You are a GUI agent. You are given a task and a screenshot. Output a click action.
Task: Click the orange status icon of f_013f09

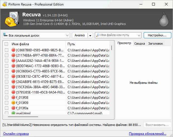point(13,103)
